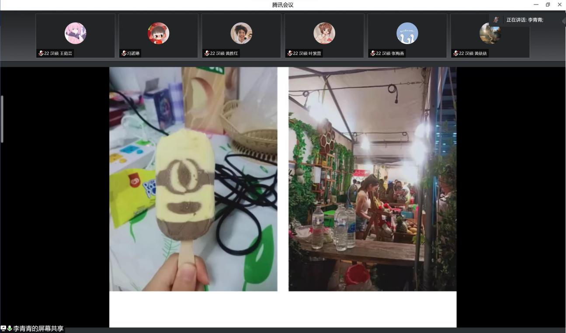566x333 pixels.
Task: Restore down the 腾讯会议 window
Action: pos(548,5)
